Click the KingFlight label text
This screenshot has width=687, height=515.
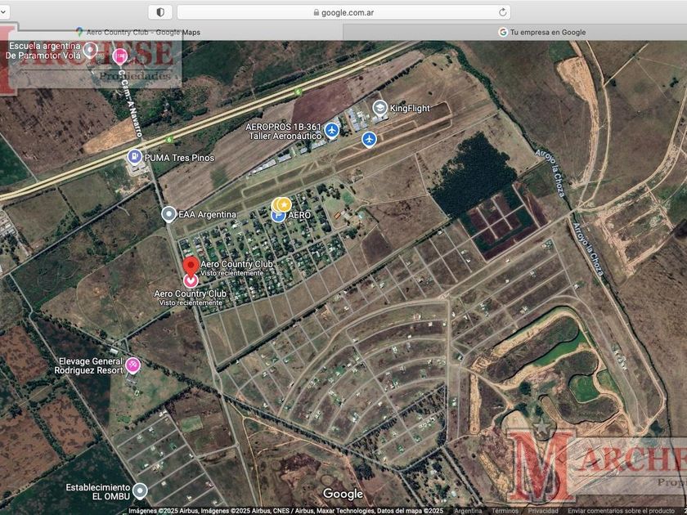(410, 108)
